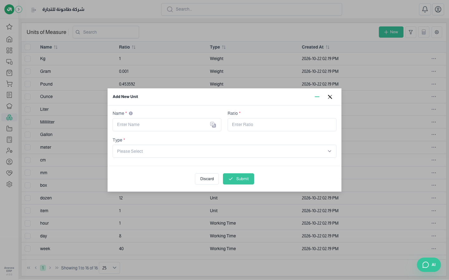This screenshot has width=449, height=280.
Task: Open the notifications bell
Action: click(x=425, y=9)
